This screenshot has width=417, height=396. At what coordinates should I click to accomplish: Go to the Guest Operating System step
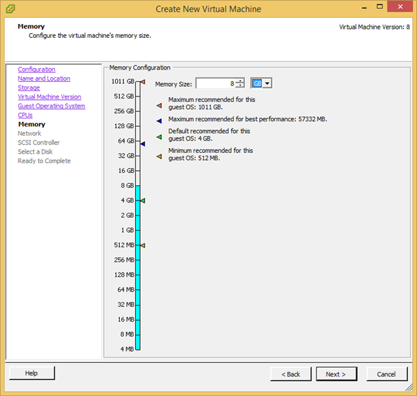[x=52, y=106]
